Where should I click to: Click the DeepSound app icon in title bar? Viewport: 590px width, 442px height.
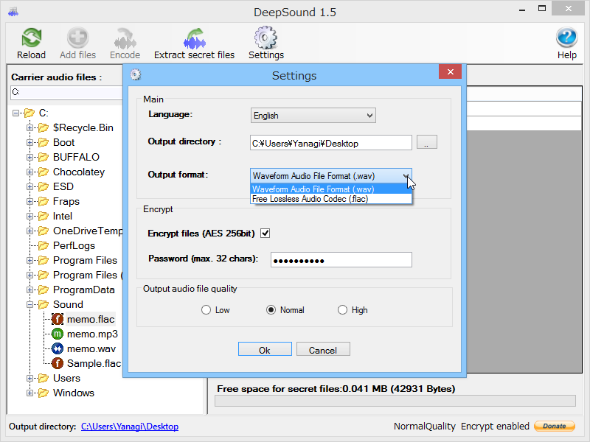point(13,12)
